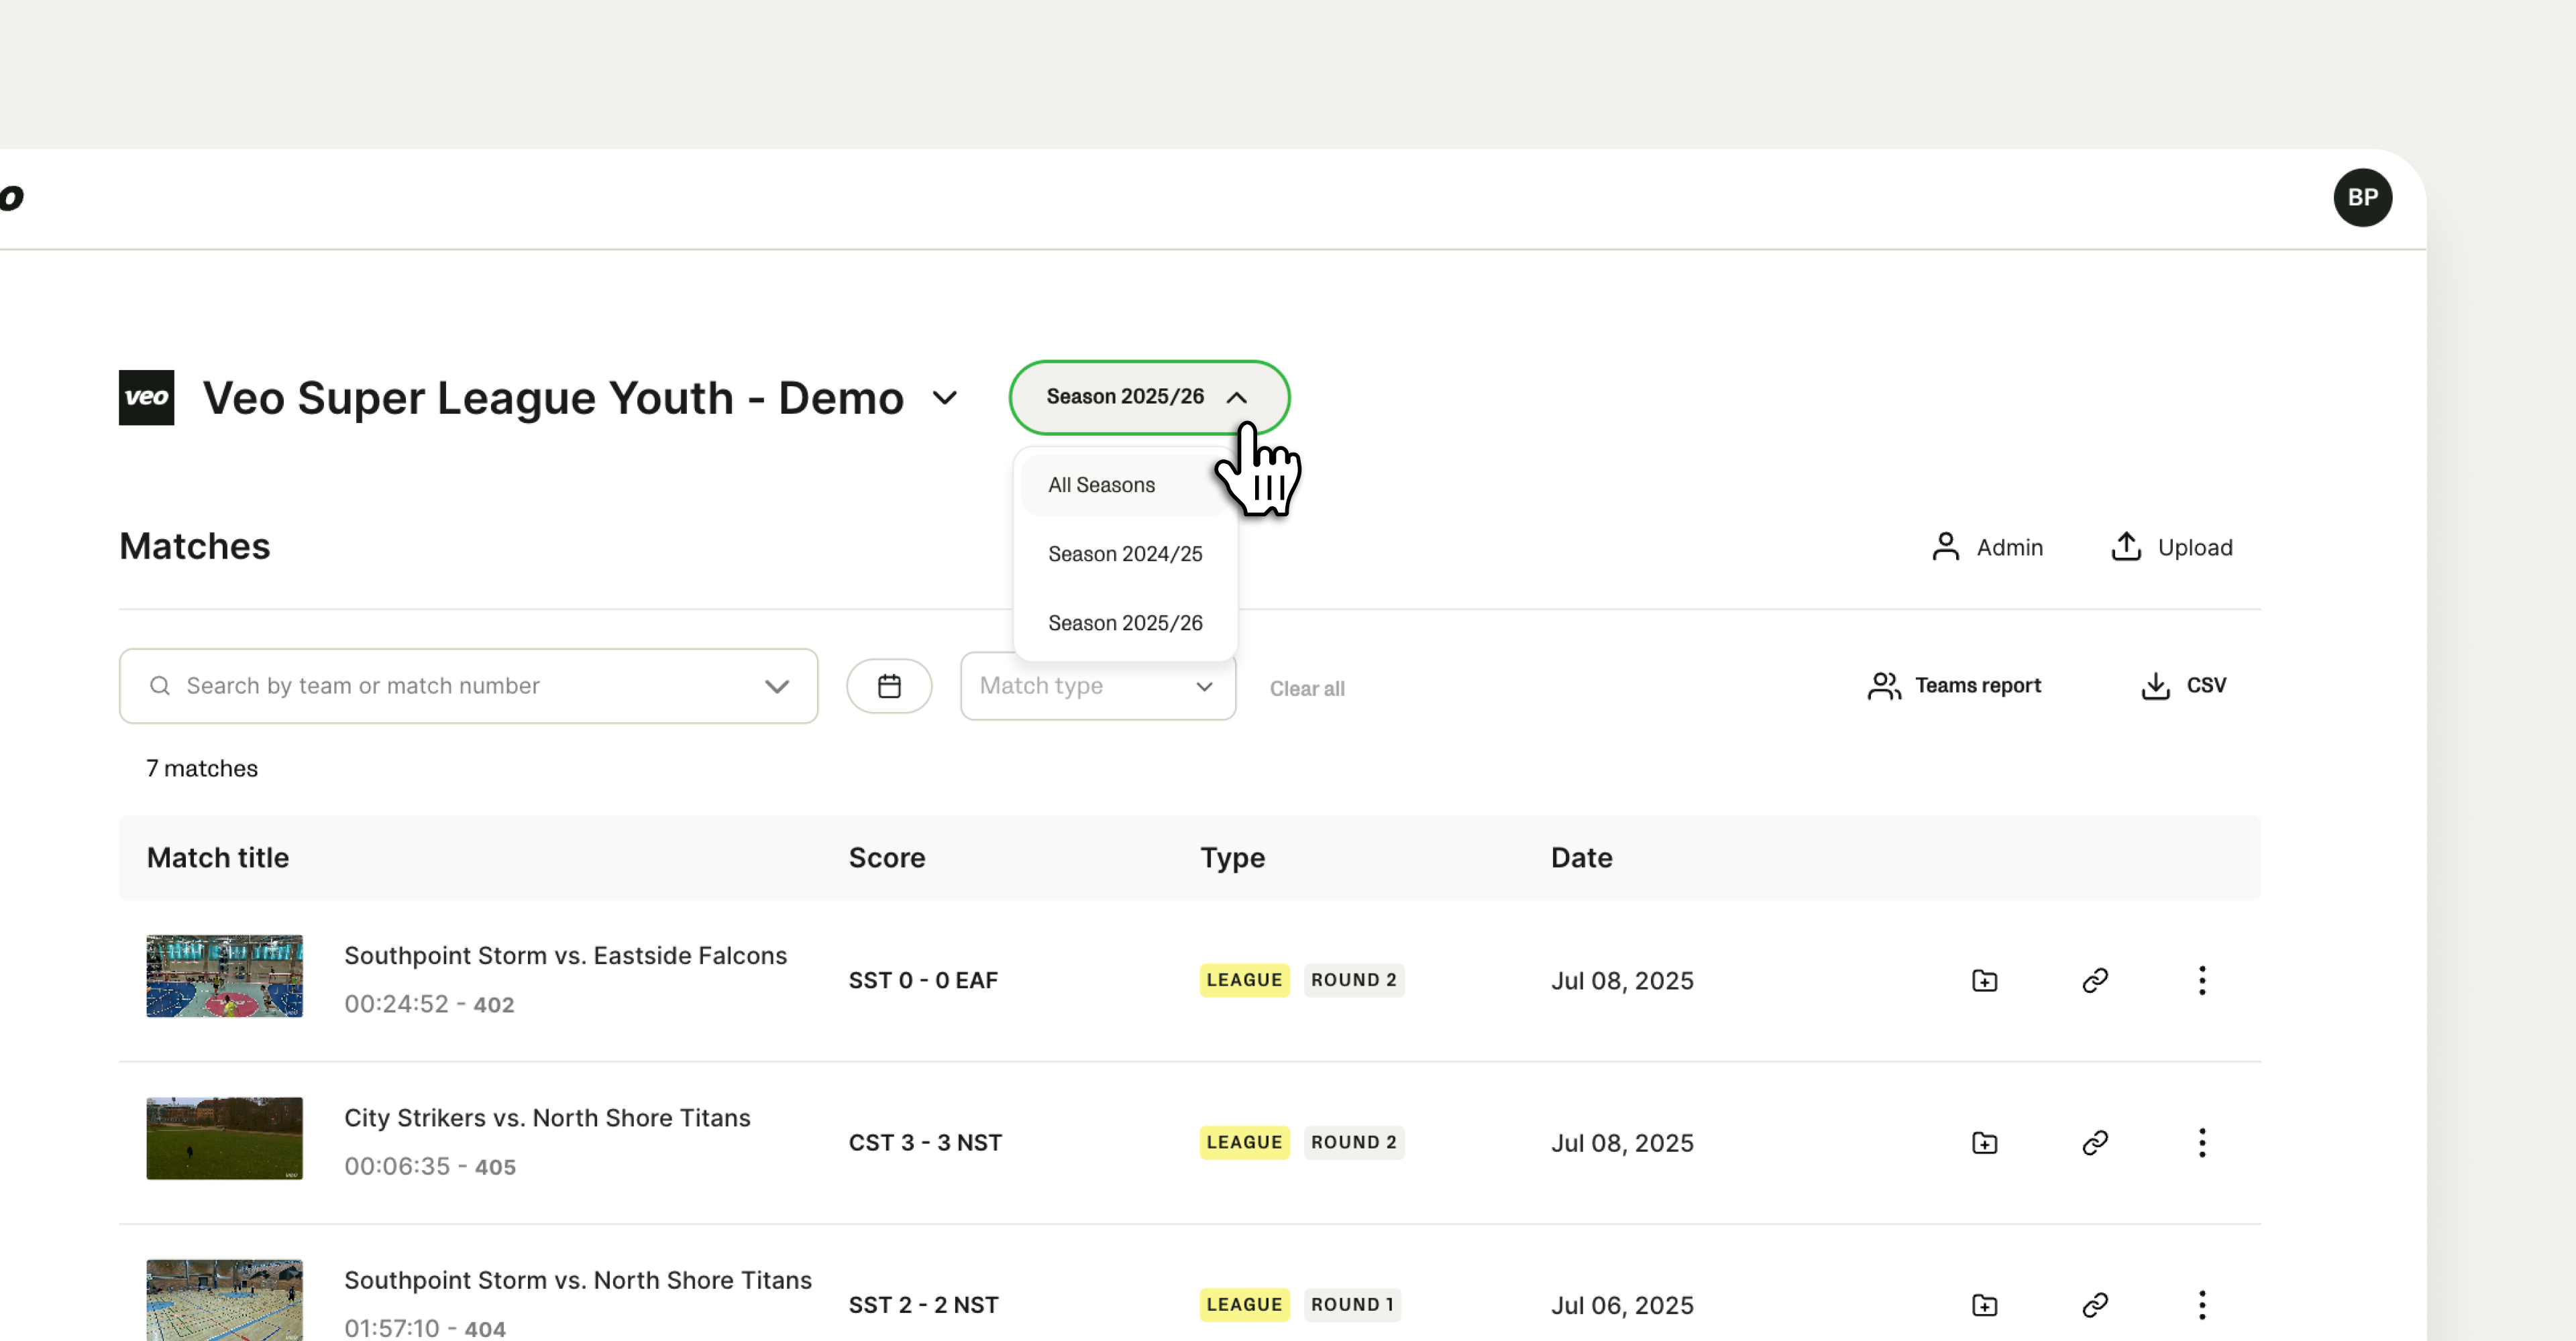Choose Season 2024/25 option
Screen dimensions: 2576x1341
click(x=1125, y=554)
